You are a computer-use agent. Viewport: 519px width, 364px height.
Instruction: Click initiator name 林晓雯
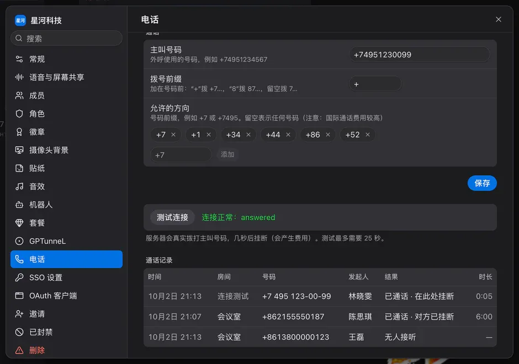tap(360, 296)
